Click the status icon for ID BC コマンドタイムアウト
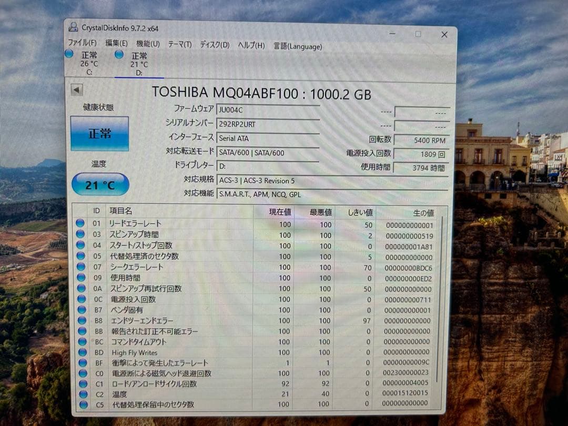 pos(82,342)
